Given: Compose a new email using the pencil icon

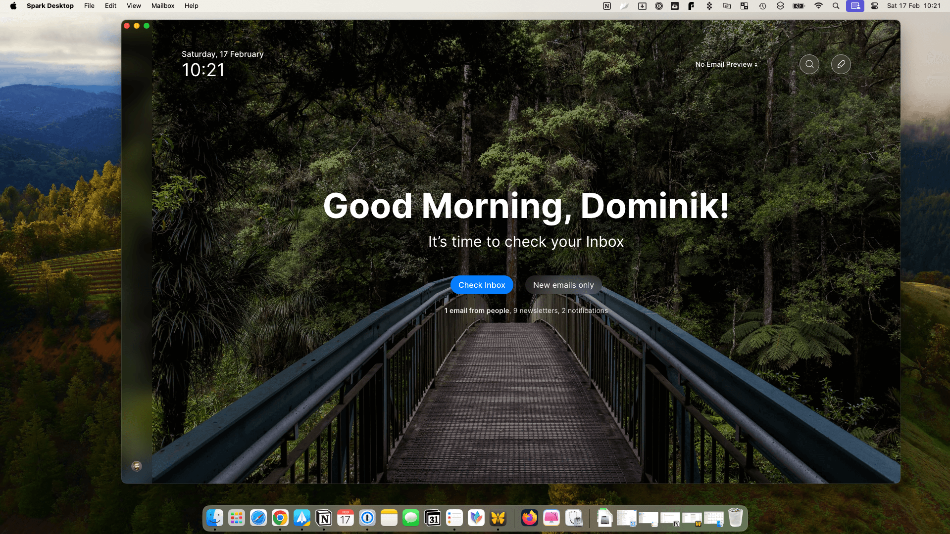Looking at the screenshot, I should [x=841, y=64].
